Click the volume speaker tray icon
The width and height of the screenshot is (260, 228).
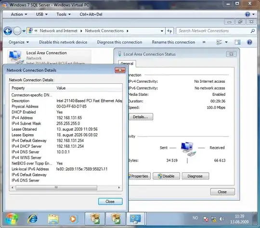point(221,219)
